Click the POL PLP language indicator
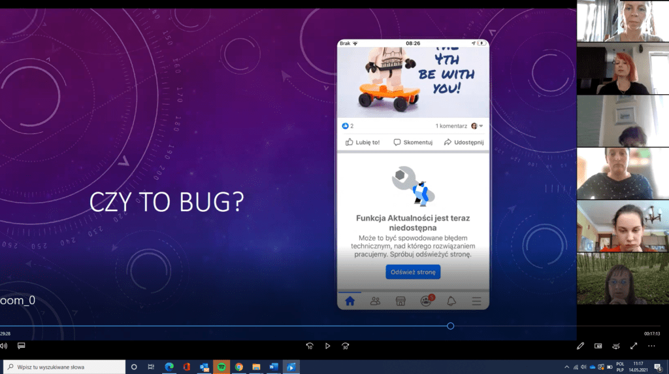Image resolution: width=669 pixels, height=374 pixels. point(620,367)
